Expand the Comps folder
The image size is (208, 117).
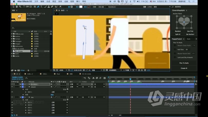[12, 39]
